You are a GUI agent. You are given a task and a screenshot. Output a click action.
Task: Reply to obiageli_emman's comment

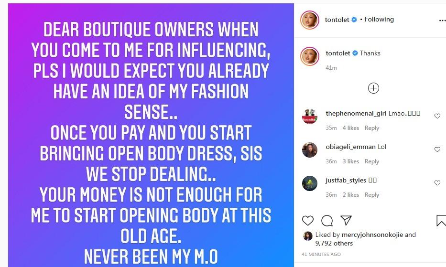[x=372, y=161]
